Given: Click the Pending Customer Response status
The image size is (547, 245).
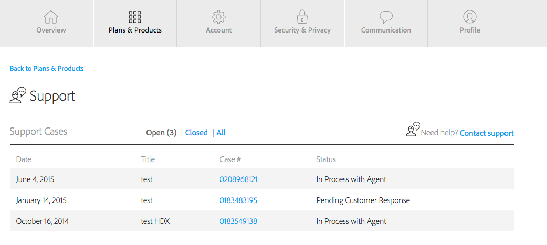Looking at the screenshot, I should tap(363, 201).
